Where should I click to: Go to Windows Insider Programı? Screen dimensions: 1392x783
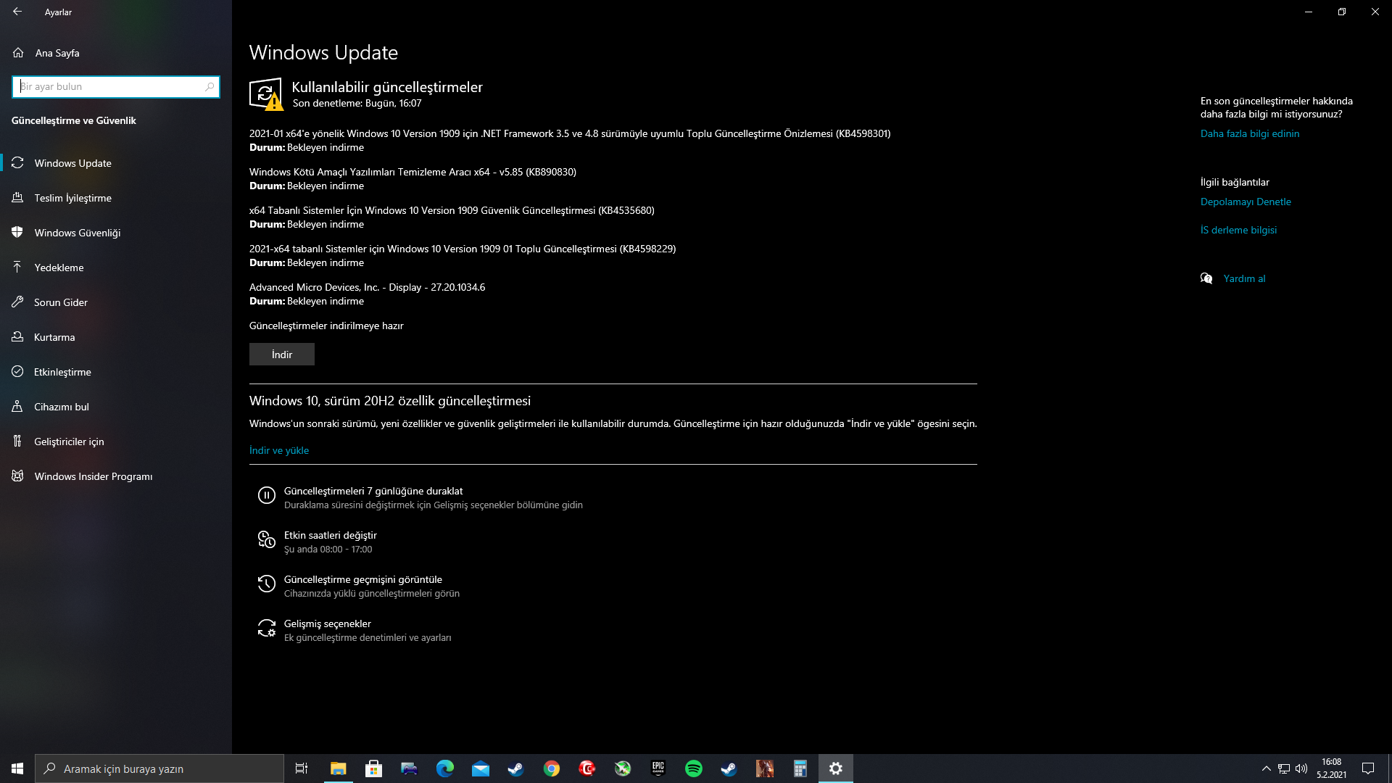pos(93,476)
